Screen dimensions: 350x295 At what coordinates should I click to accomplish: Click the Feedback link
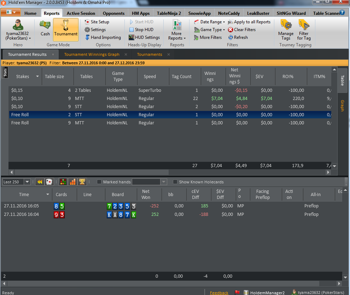tap(219, 293)
